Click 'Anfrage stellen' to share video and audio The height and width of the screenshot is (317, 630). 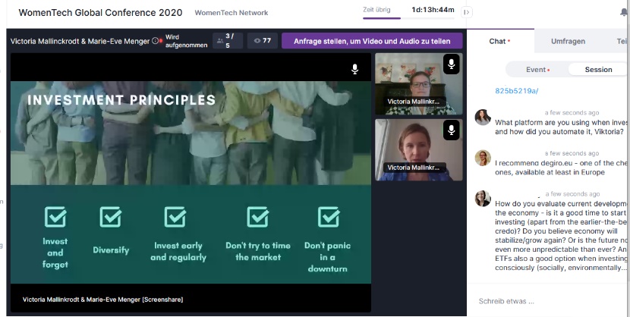tap(371, 41)
